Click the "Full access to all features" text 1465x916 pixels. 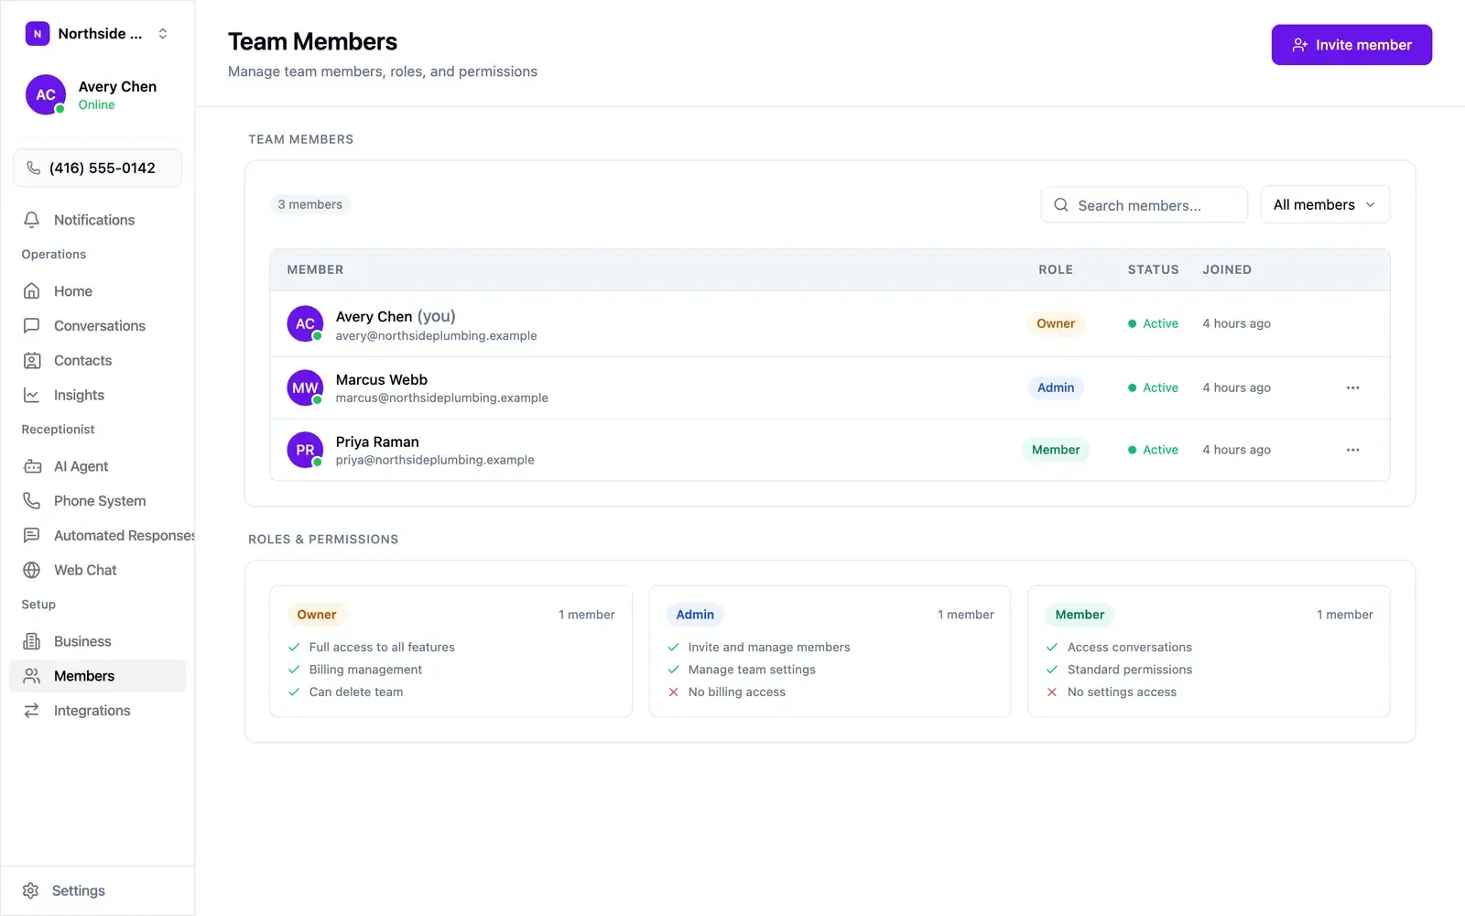(x=382, y=648)
